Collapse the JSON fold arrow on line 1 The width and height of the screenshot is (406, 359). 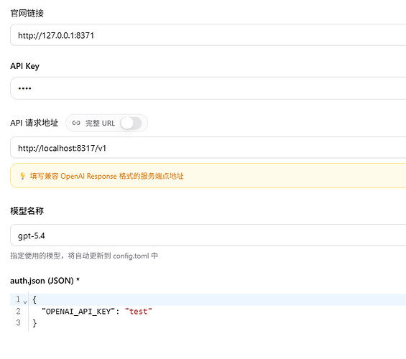[25, 302]
